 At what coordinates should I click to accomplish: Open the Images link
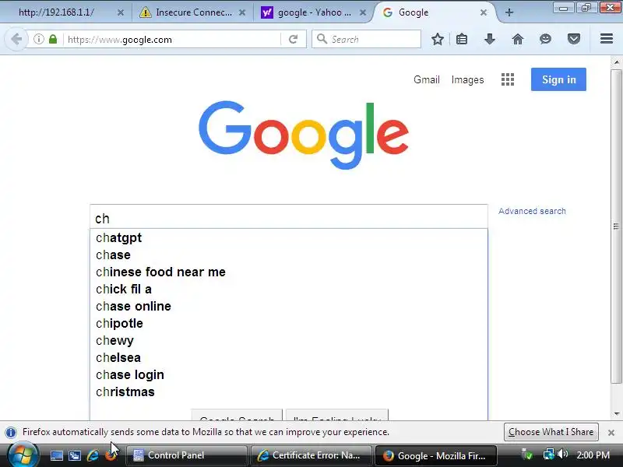pyautogui.click(x=467, y=80)
